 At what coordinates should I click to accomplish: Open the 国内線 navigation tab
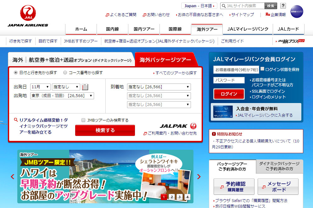click(112, 29)
